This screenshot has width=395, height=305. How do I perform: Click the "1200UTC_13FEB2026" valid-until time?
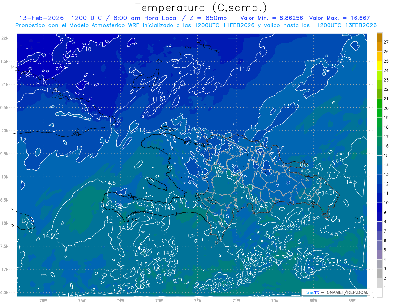pyautogui.click(x=347, y=25)
